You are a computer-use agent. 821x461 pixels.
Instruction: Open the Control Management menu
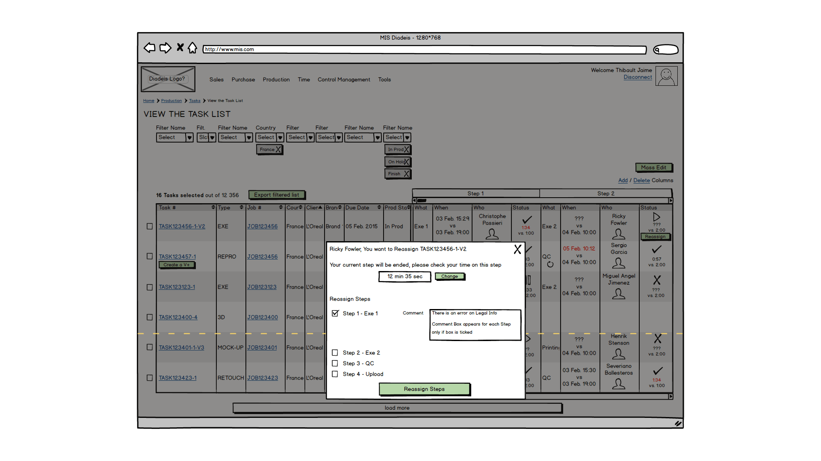[x=344, y=79]
